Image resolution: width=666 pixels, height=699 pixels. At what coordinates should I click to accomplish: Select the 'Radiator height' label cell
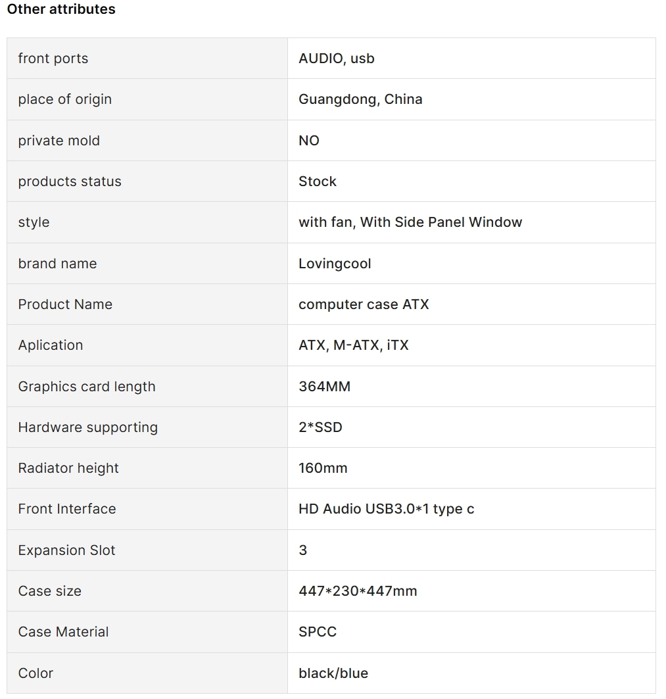click(x=147, y=468)
